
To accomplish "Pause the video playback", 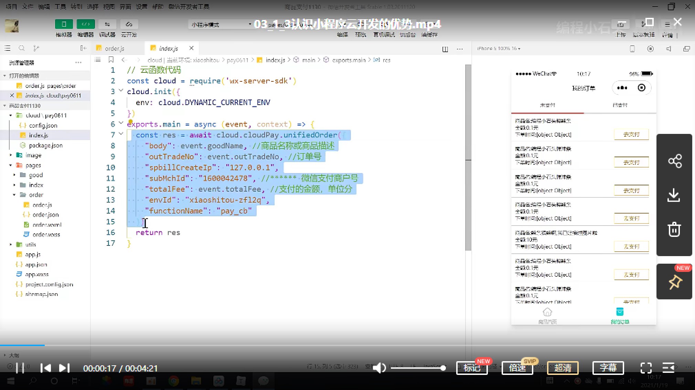I will (x=20, y=368).
